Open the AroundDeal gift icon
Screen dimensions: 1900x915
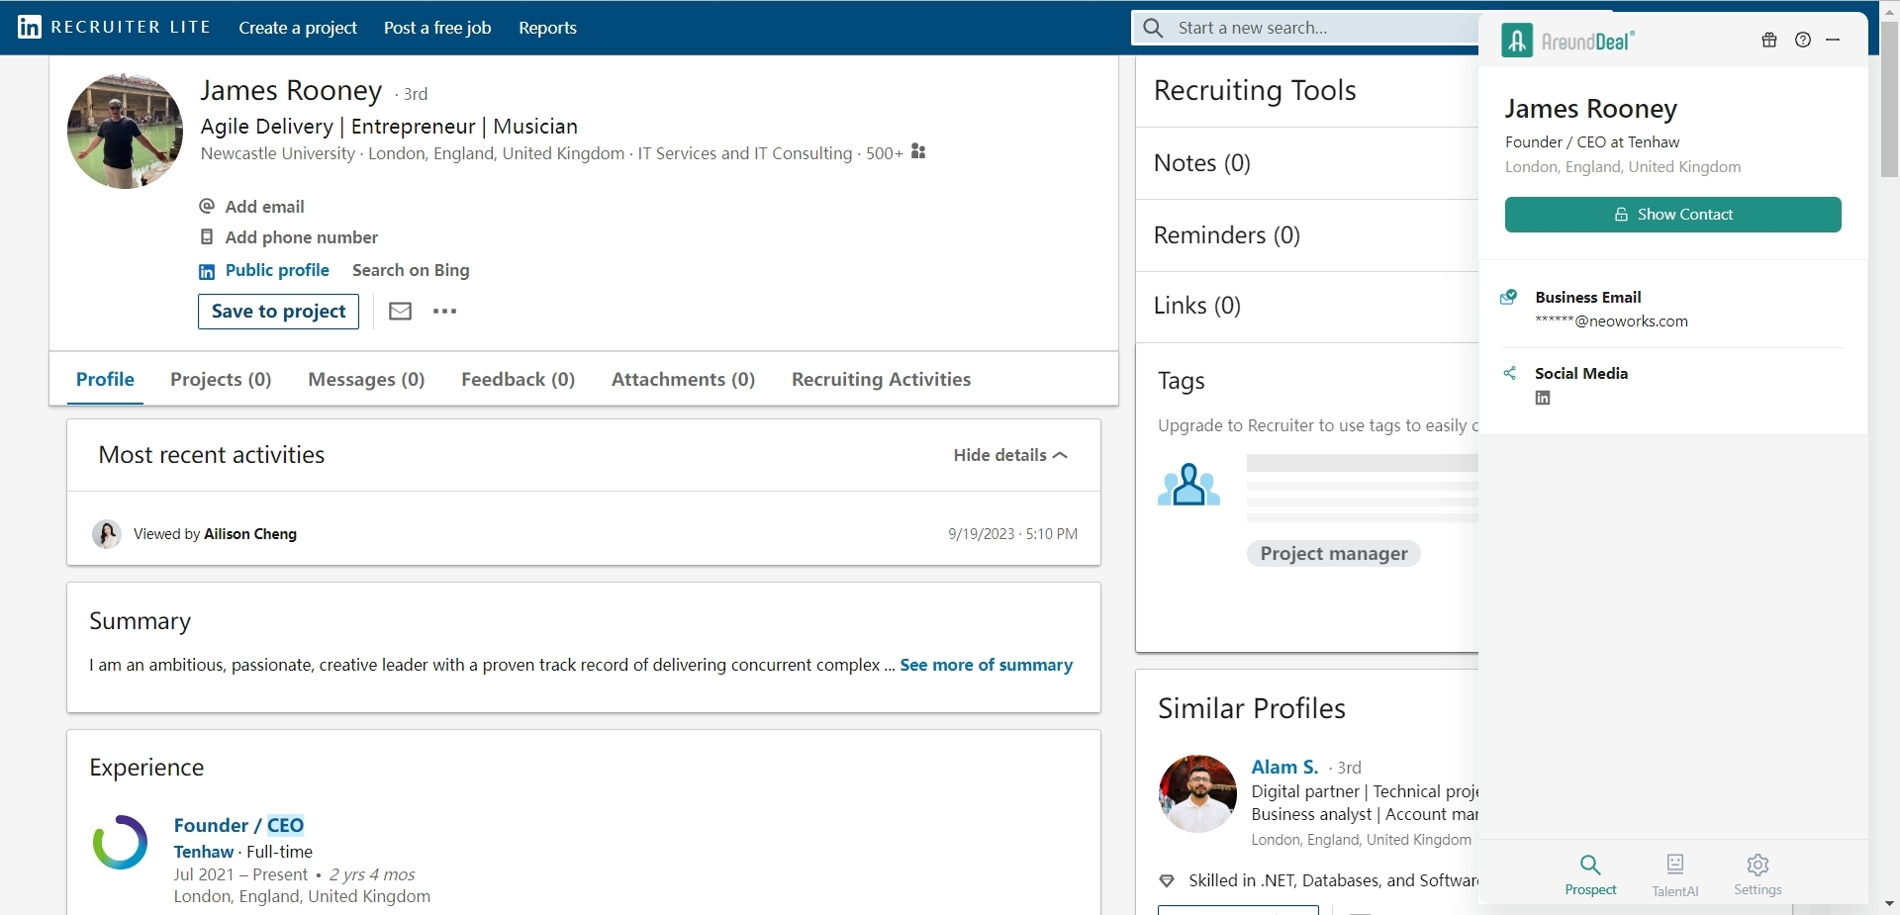(x=1769, y=41)
